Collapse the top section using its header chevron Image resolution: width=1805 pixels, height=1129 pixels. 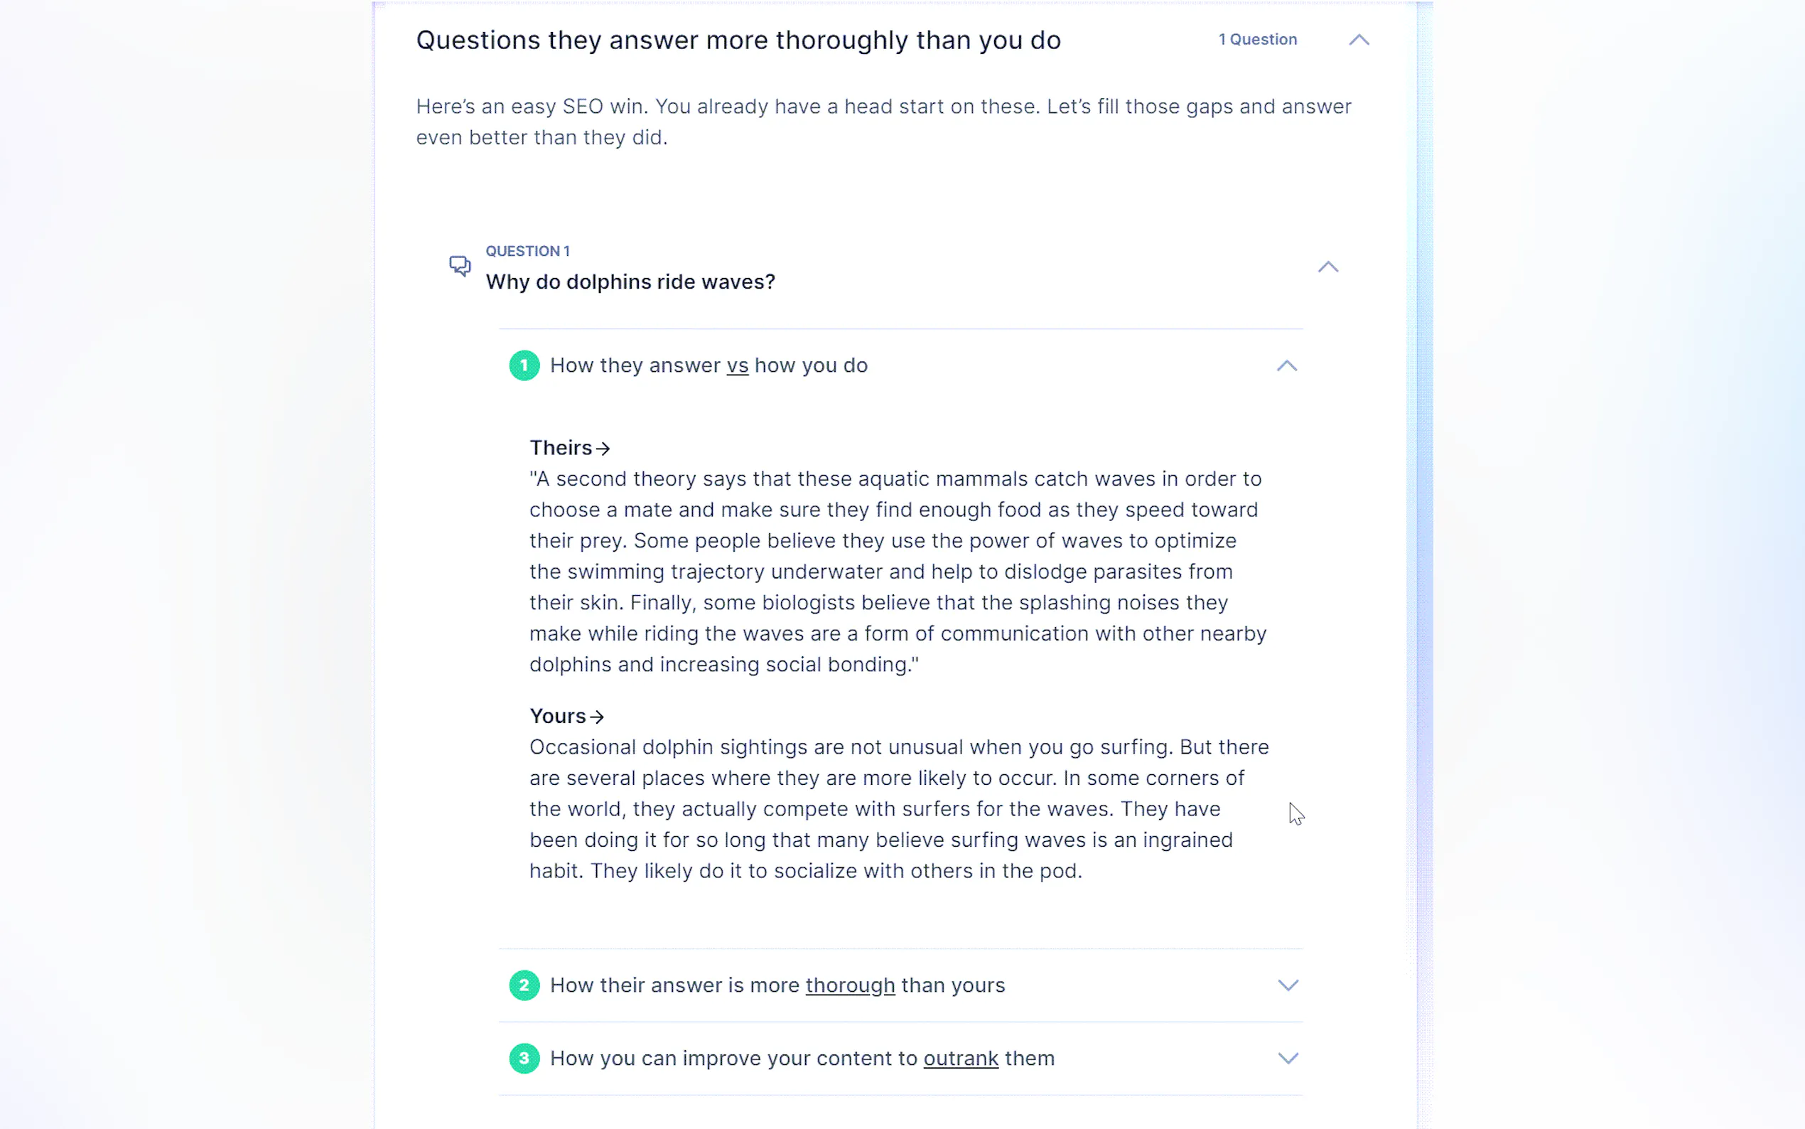[1359, 40]
